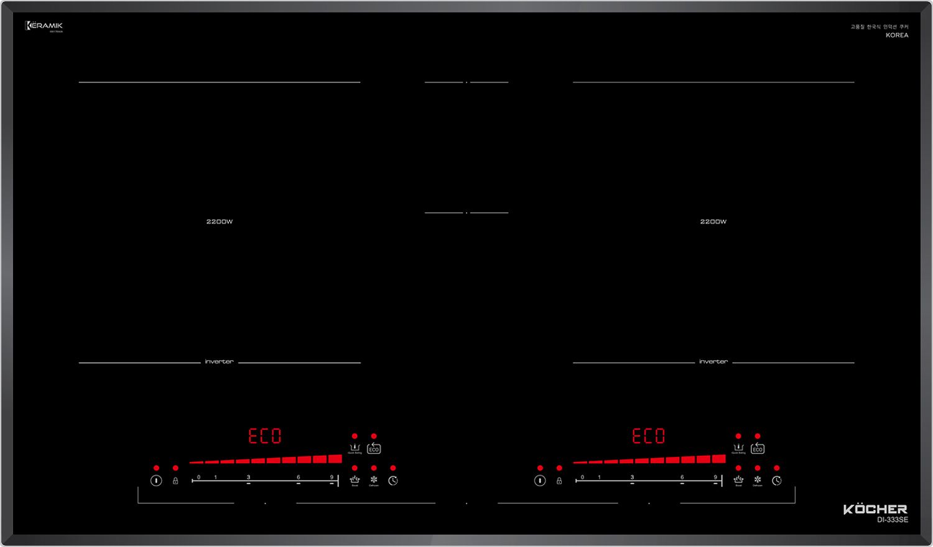The image size is (933, 547).
Task: Tap the left red ECO display readout
Action: [x=265, y=436]
